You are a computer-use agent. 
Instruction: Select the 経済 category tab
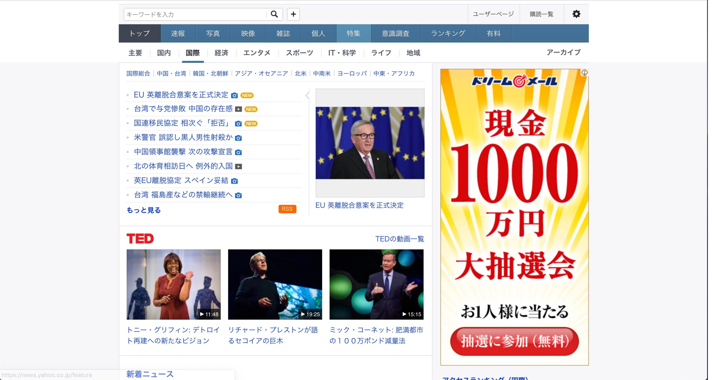pyautogui.click(x=221, y=53)
